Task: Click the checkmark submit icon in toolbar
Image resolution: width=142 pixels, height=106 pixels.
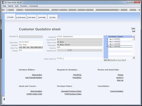Action: click(x=128, y=10)
